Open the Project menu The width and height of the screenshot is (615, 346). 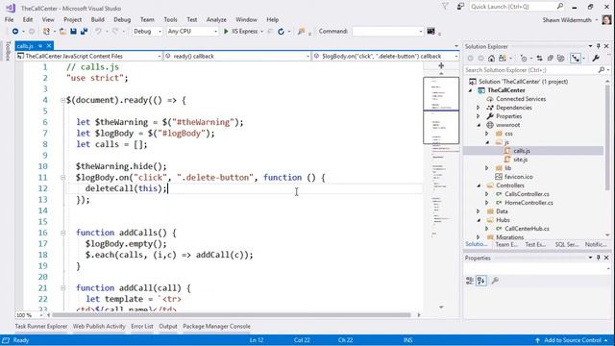pos(73,19)
